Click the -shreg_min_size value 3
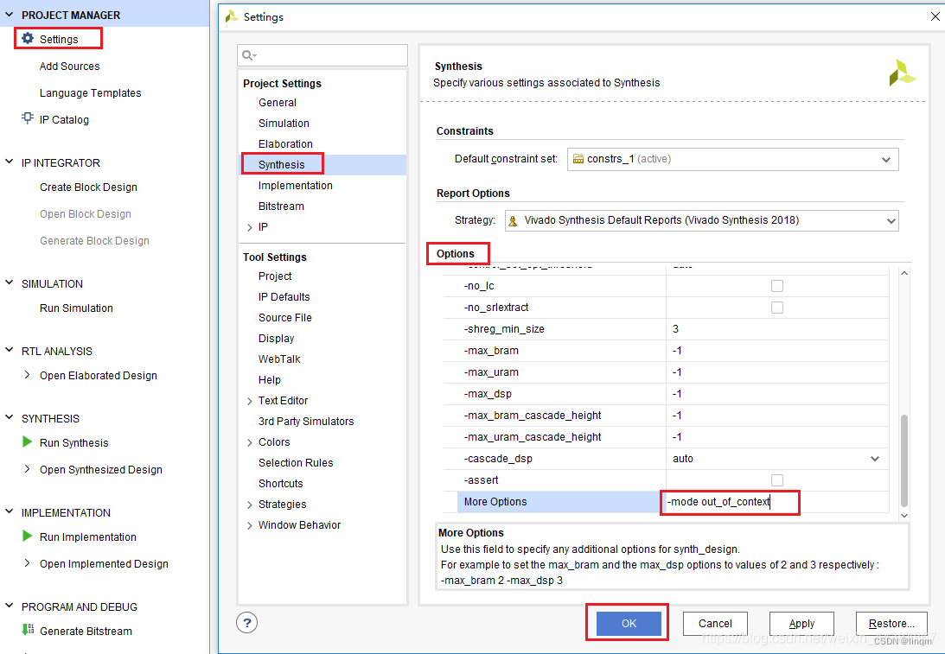The width and height of the screenshot is (945, 654). point(675,329)
